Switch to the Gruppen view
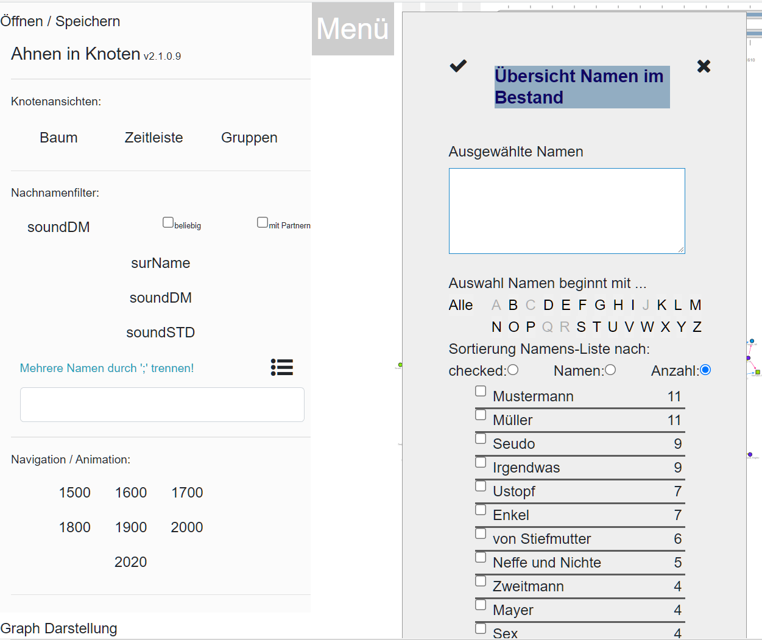762x640 pixels. pos(249,138)
